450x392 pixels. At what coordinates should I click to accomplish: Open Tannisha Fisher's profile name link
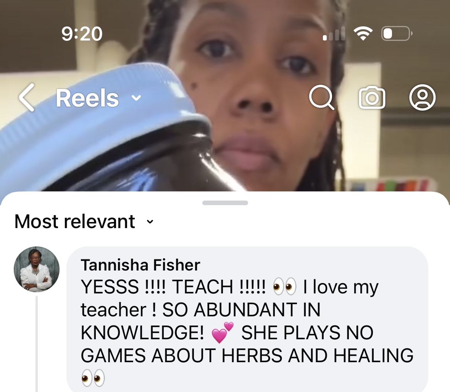(140, 265)
